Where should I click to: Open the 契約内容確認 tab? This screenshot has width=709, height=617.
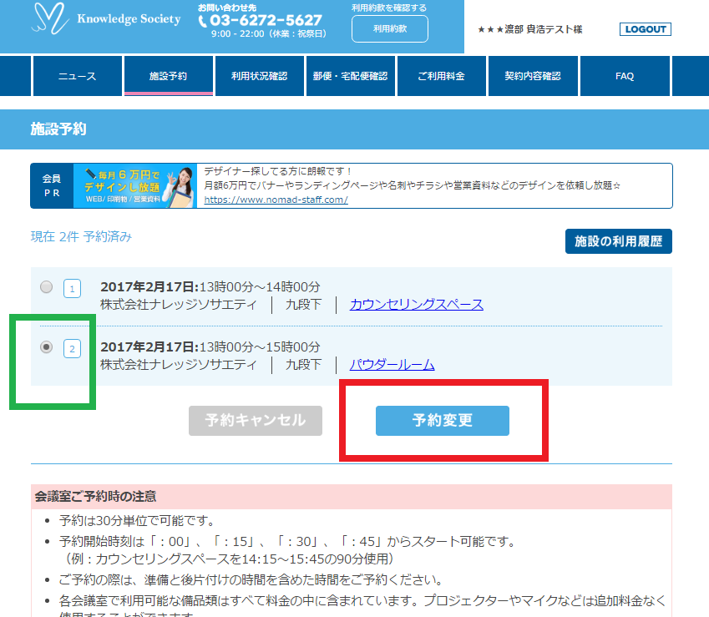[533, 77]
